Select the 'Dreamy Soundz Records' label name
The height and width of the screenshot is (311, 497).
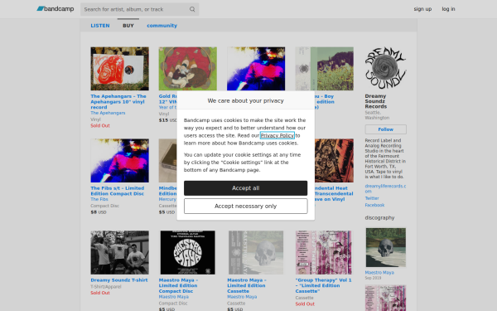pos(375,101)
